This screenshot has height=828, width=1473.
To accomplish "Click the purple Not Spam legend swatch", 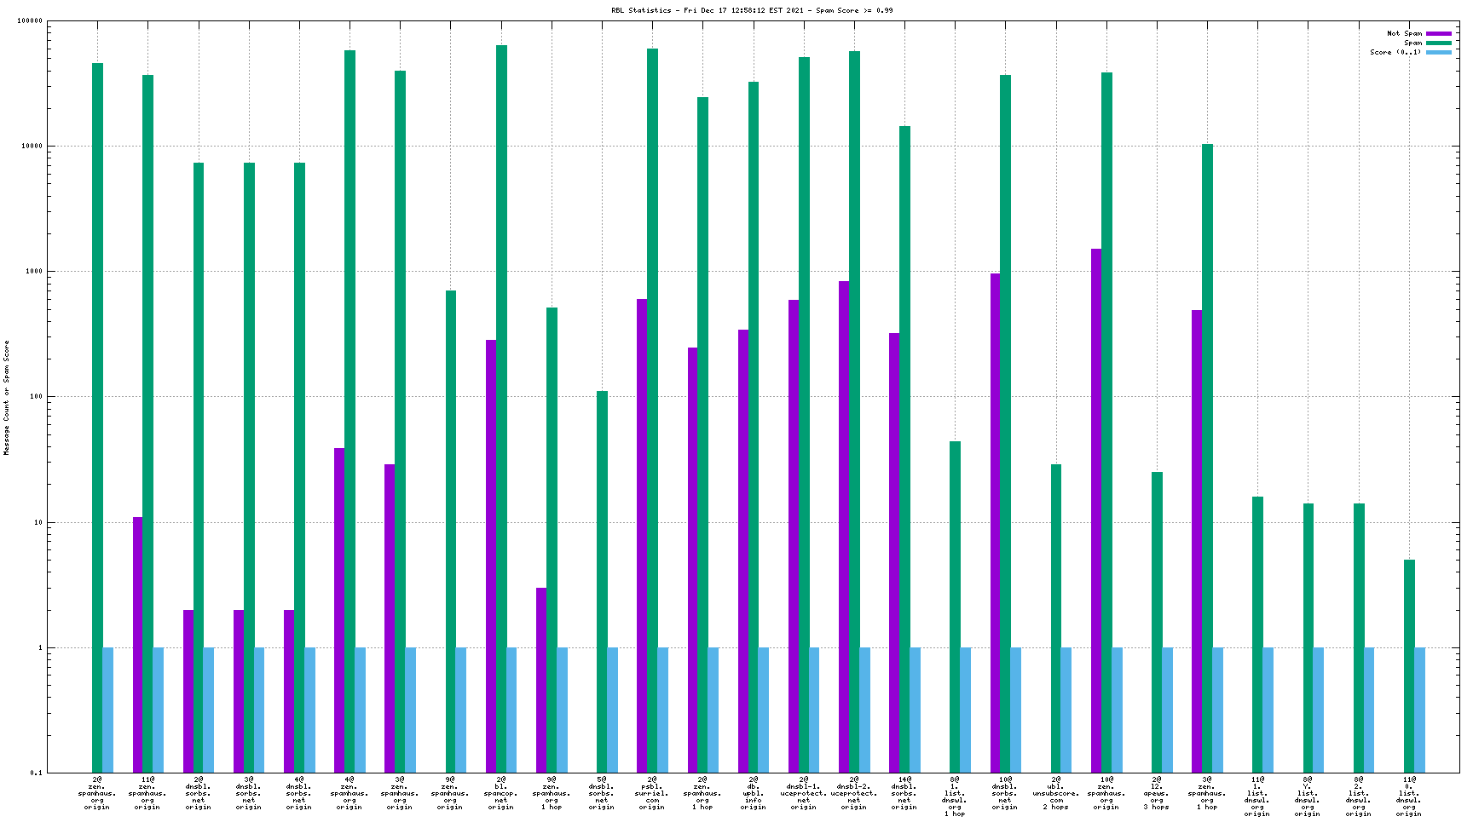I will point(1438,34).
